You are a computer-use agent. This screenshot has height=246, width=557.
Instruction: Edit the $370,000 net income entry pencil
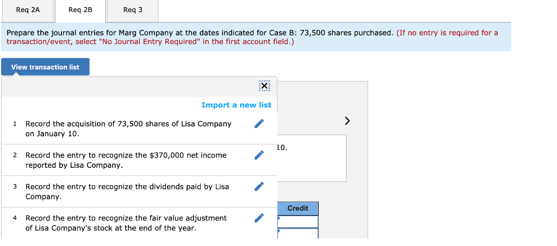click(x=259, y=155)
